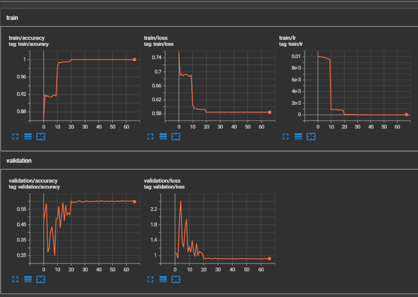The image size is (418, 297).
Task: Click the last data point on train/accuracy curve
Action: coord(134,59)
